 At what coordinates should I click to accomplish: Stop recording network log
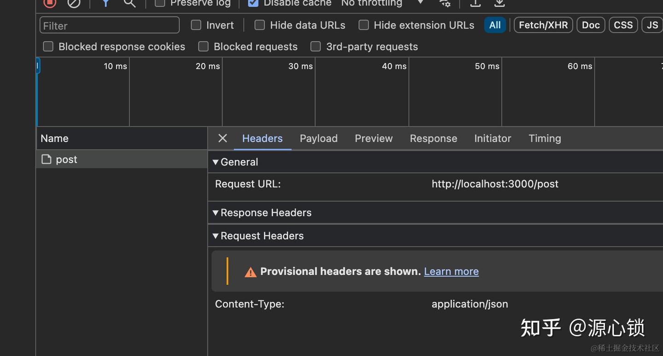(x=50, y=3)
